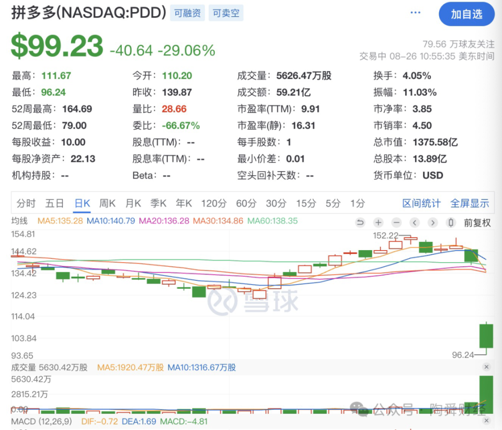
Task: Click the MACD (12,26,9) indicator label
Action: [42, 421]
